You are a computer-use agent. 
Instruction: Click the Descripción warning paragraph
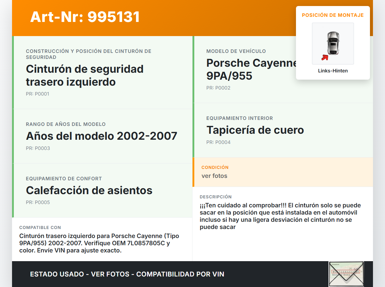tap(280, 216)
